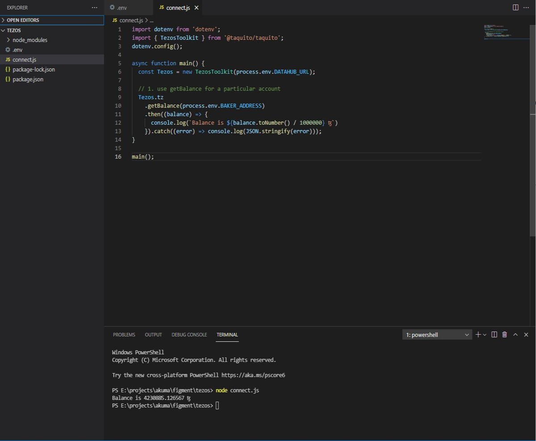Expand the OPEN EDITORS section

[52, 20]
